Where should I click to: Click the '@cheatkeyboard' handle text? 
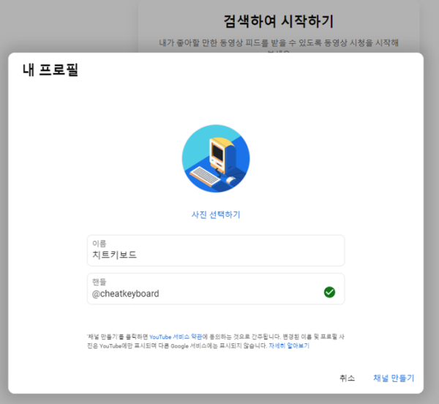125,293
